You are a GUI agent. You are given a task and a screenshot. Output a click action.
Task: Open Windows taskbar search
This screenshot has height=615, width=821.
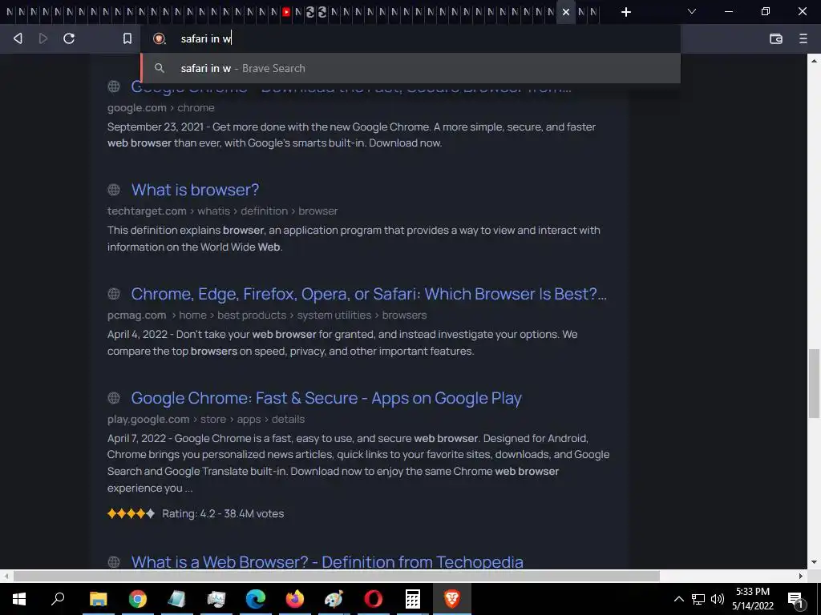pyautogui.click(x=58, y=599)
